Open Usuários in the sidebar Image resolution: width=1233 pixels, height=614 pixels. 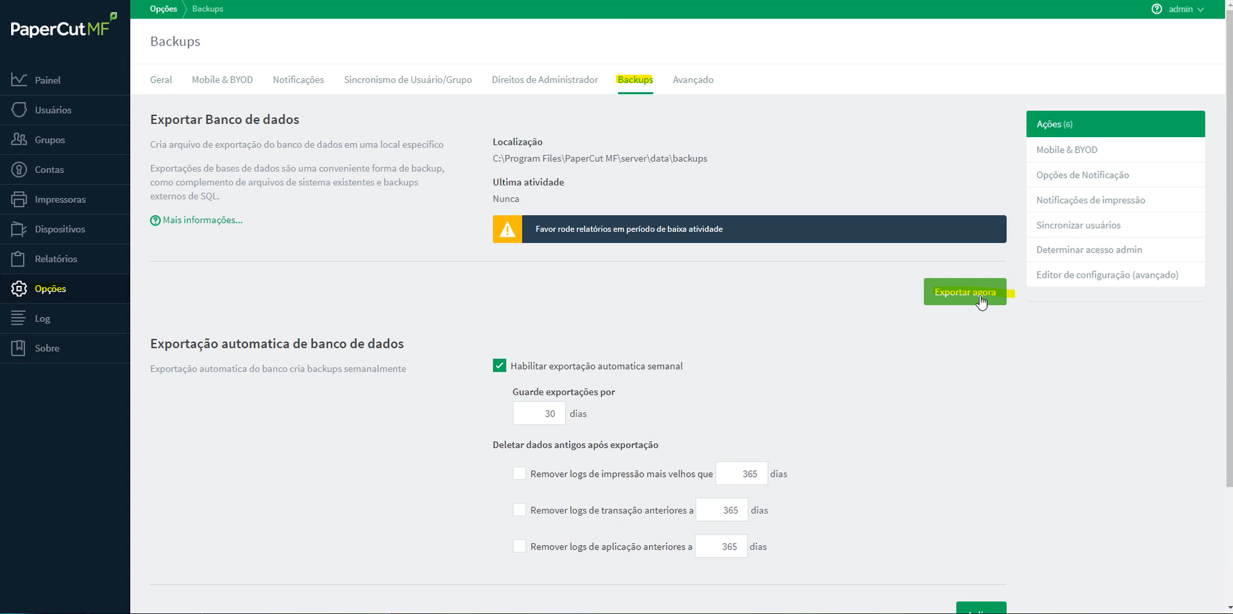tap(65, 109)
